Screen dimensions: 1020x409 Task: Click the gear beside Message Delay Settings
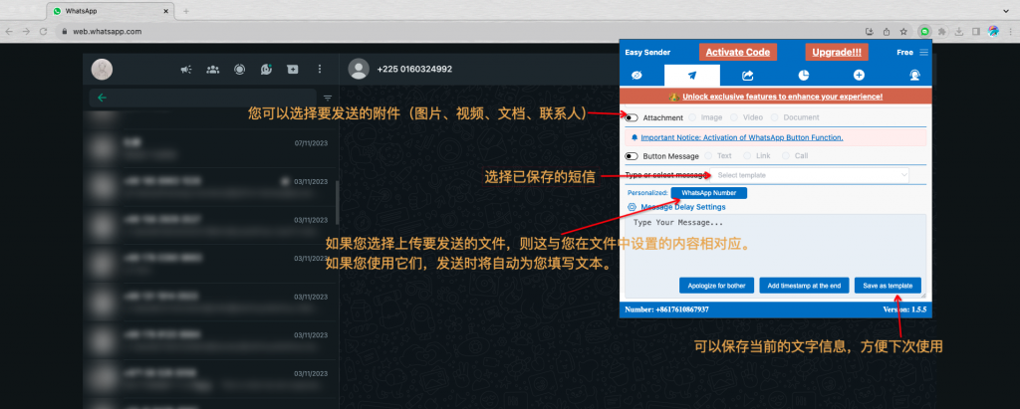pyautogui.click(x=632, y=207)
